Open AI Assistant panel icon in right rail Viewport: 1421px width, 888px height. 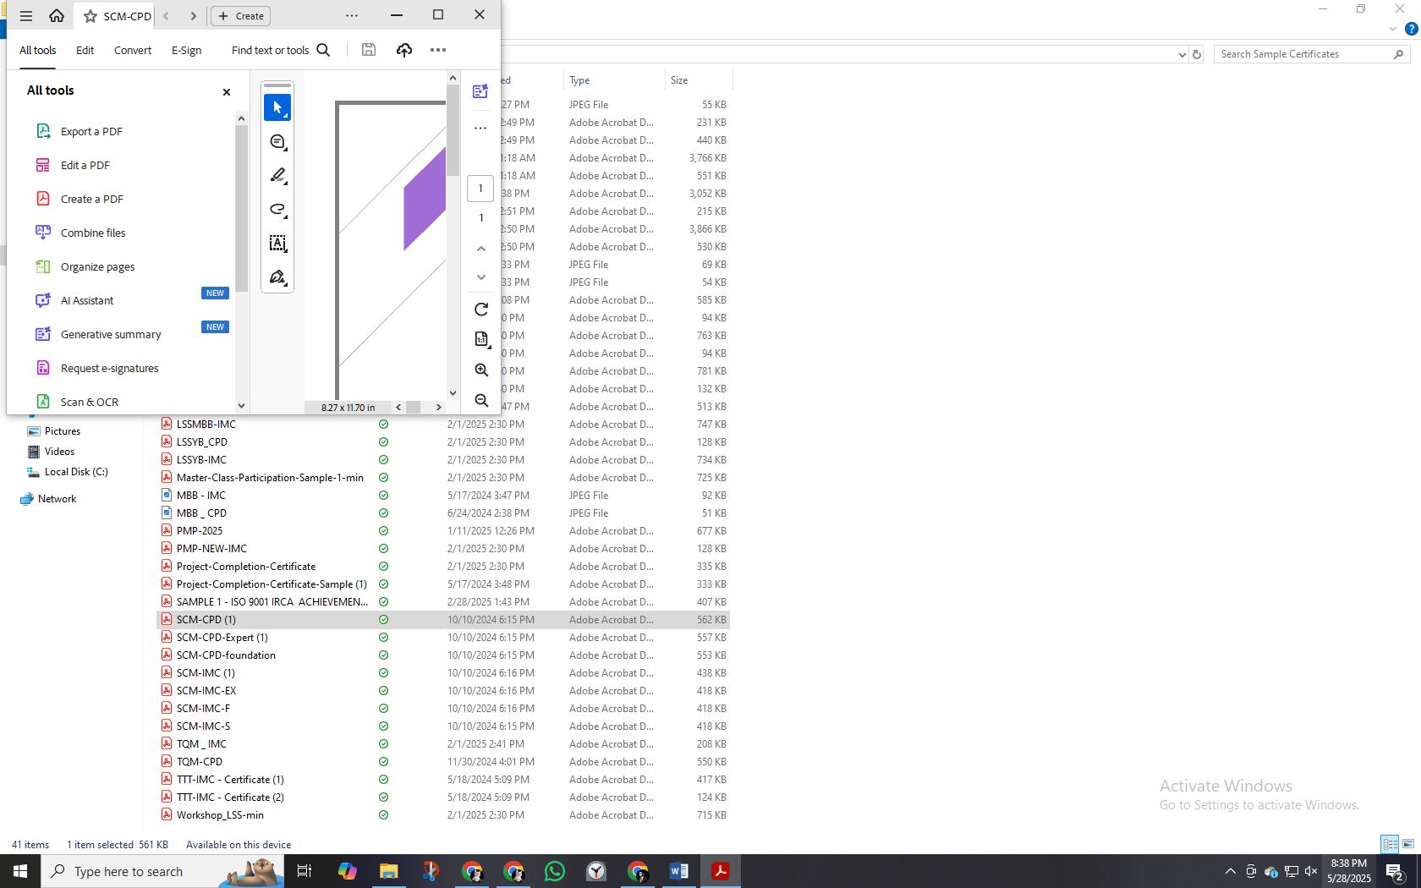(480, 90)
